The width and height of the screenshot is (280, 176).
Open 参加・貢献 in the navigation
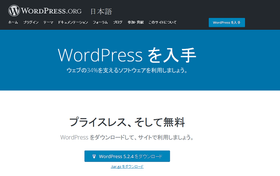[x=136, y=22]
